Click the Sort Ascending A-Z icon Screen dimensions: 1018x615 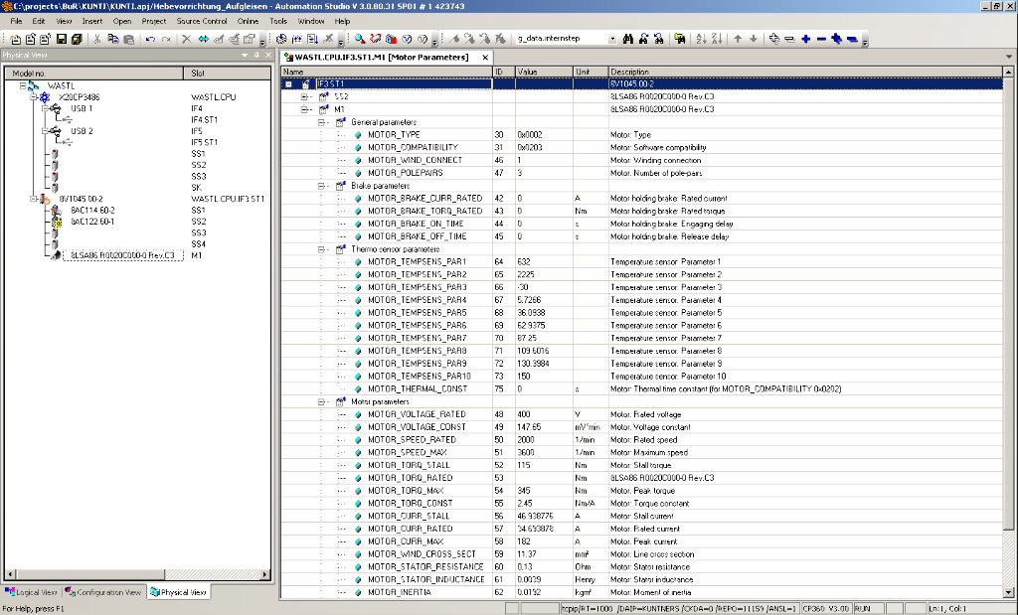[x=700, y=39]
